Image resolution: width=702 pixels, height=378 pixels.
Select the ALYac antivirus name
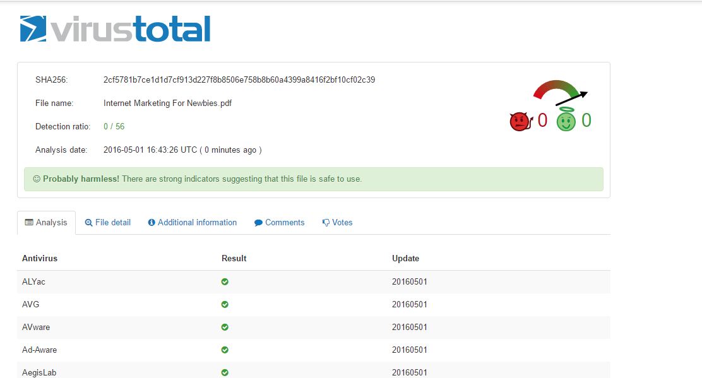pyautogui.click(x=33, y=282)
